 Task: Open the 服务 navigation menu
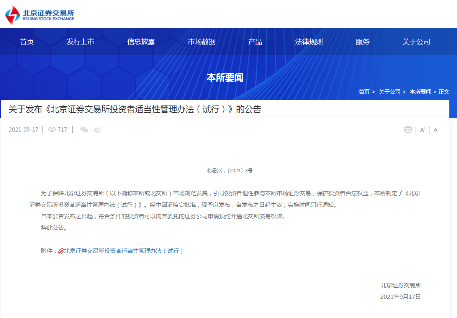(362, 42)
